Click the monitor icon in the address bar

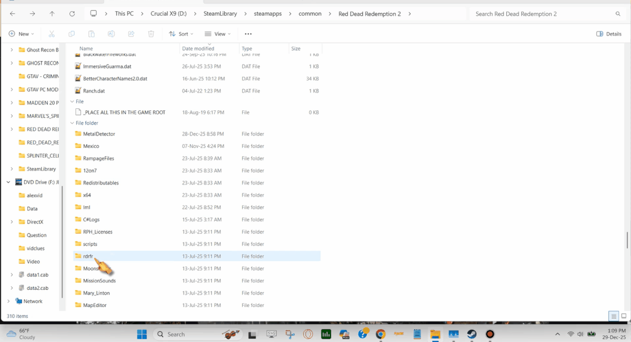click(x=93, y=14)
